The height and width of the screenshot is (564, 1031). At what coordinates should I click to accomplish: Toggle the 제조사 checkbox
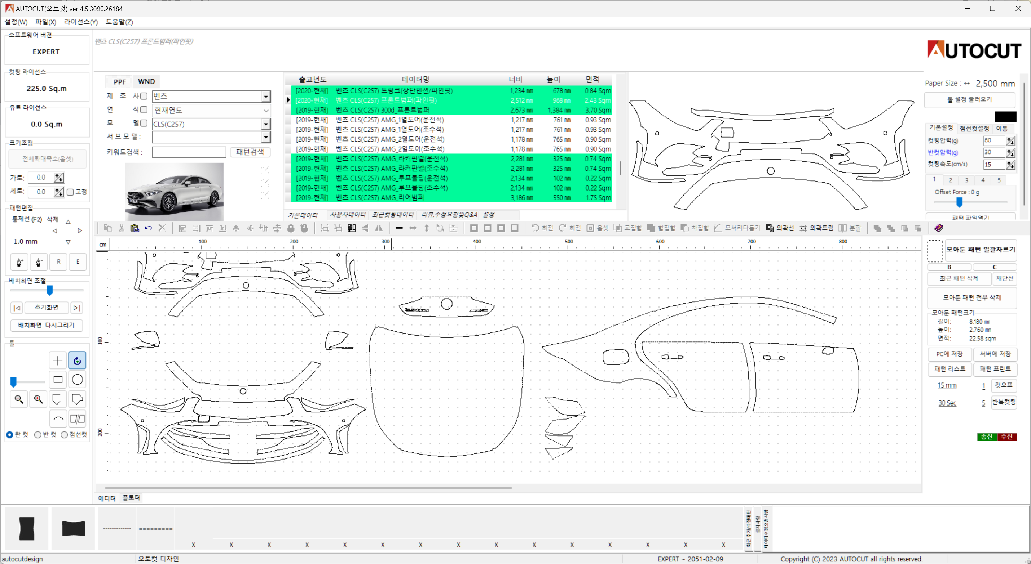[144, 96]
